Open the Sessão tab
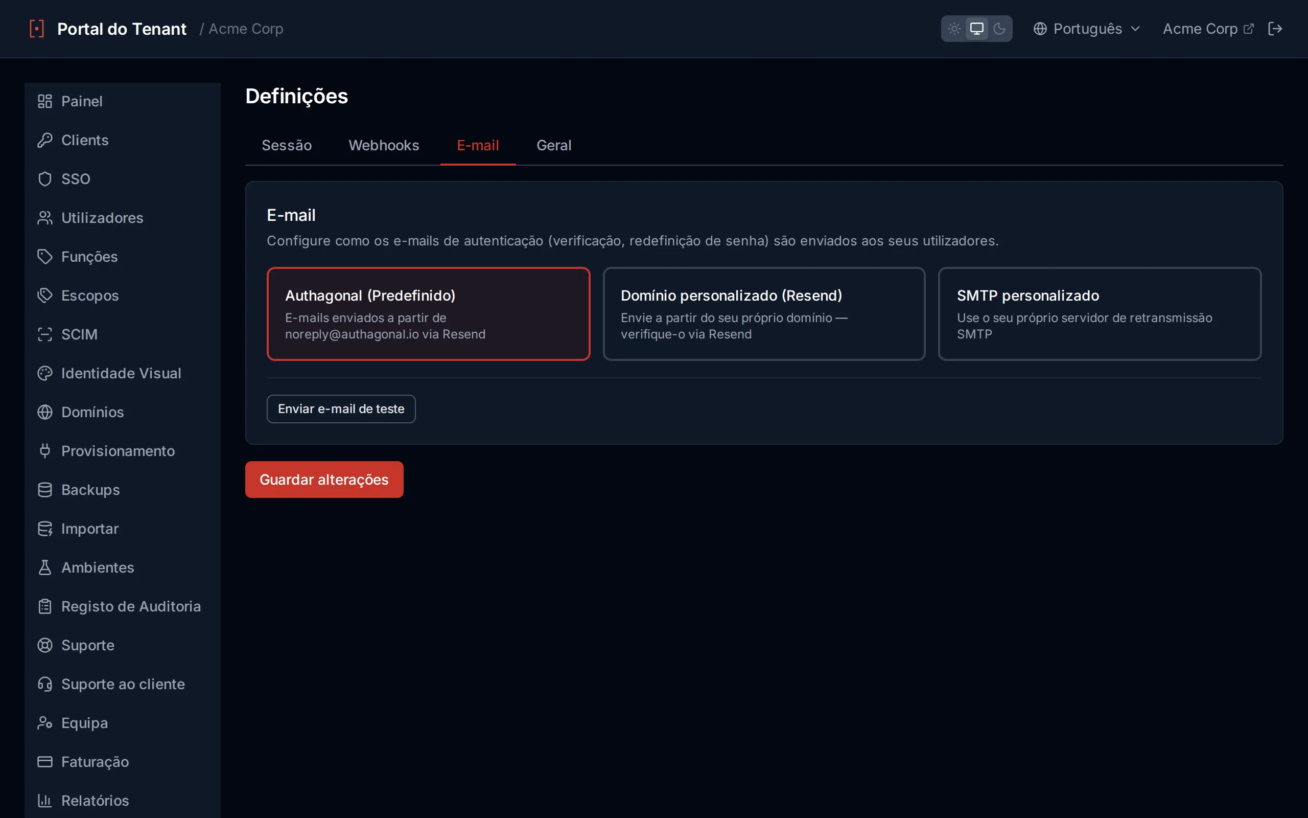Image resolution: width=1308 pixels, height=818 pixels. tap(287, 146)
